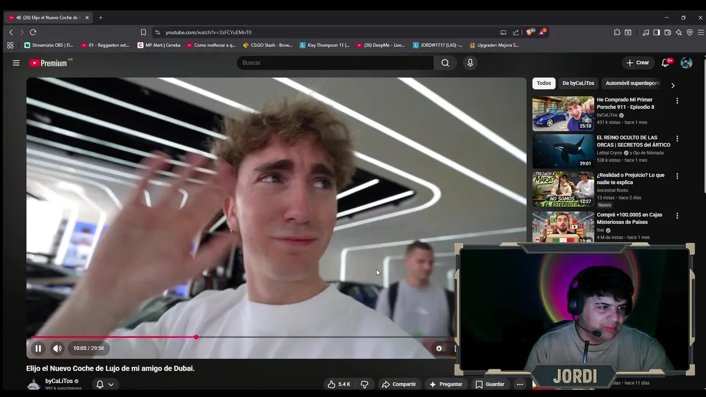Viewport: 706px width, 397px height.
Task: Seek using the red progress scrubber handle
Action: point(196,337)
